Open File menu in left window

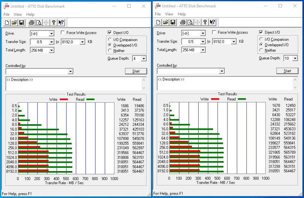(x=6, y=14)
